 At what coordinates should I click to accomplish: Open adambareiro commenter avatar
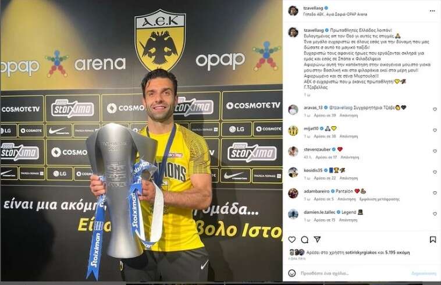(293, 193)
